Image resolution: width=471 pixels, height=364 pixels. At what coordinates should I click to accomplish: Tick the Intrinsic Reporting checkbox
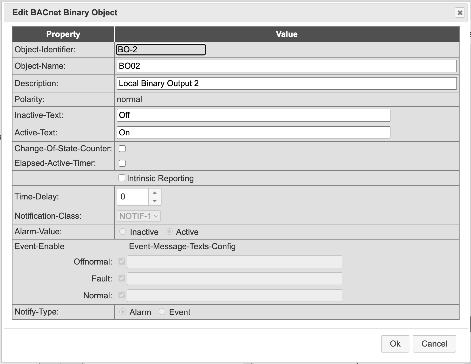click(x=122, y=178)
